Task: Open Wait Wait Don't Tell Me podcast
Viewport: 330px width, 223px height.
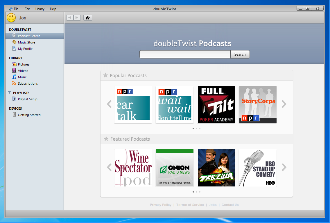Action: tap(175, 105)
